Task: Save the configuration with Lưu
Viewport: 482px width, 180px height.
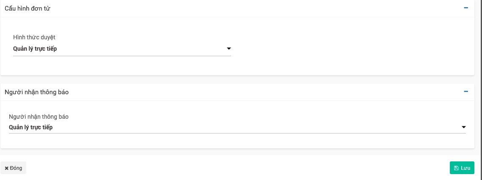Action: click(x=462, y=168)
